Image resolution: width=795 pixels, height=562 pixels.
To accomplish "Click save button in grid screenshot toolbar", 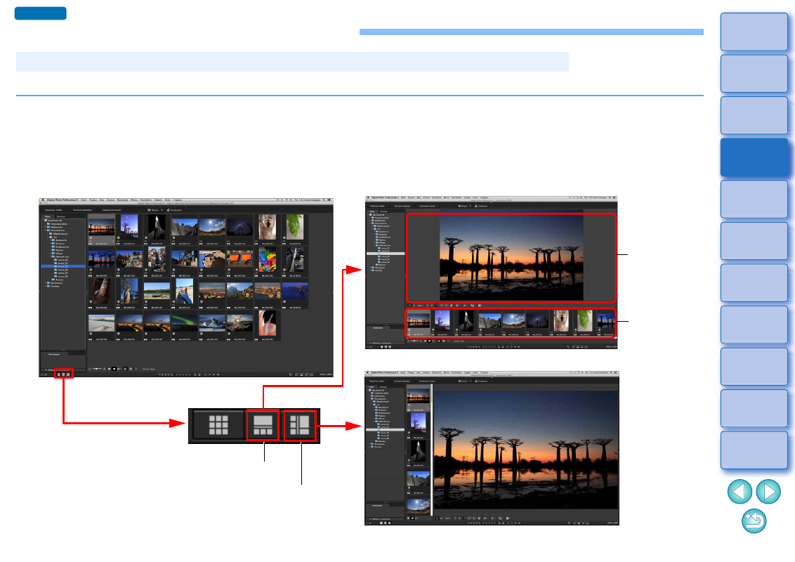I will 174,209.
